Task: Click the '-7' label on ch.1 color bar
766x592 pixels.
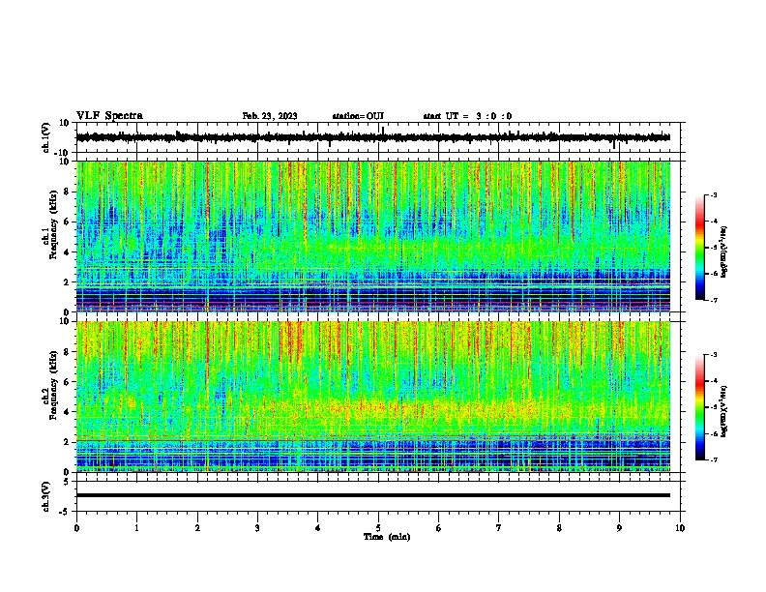Action: pos(714,300)
